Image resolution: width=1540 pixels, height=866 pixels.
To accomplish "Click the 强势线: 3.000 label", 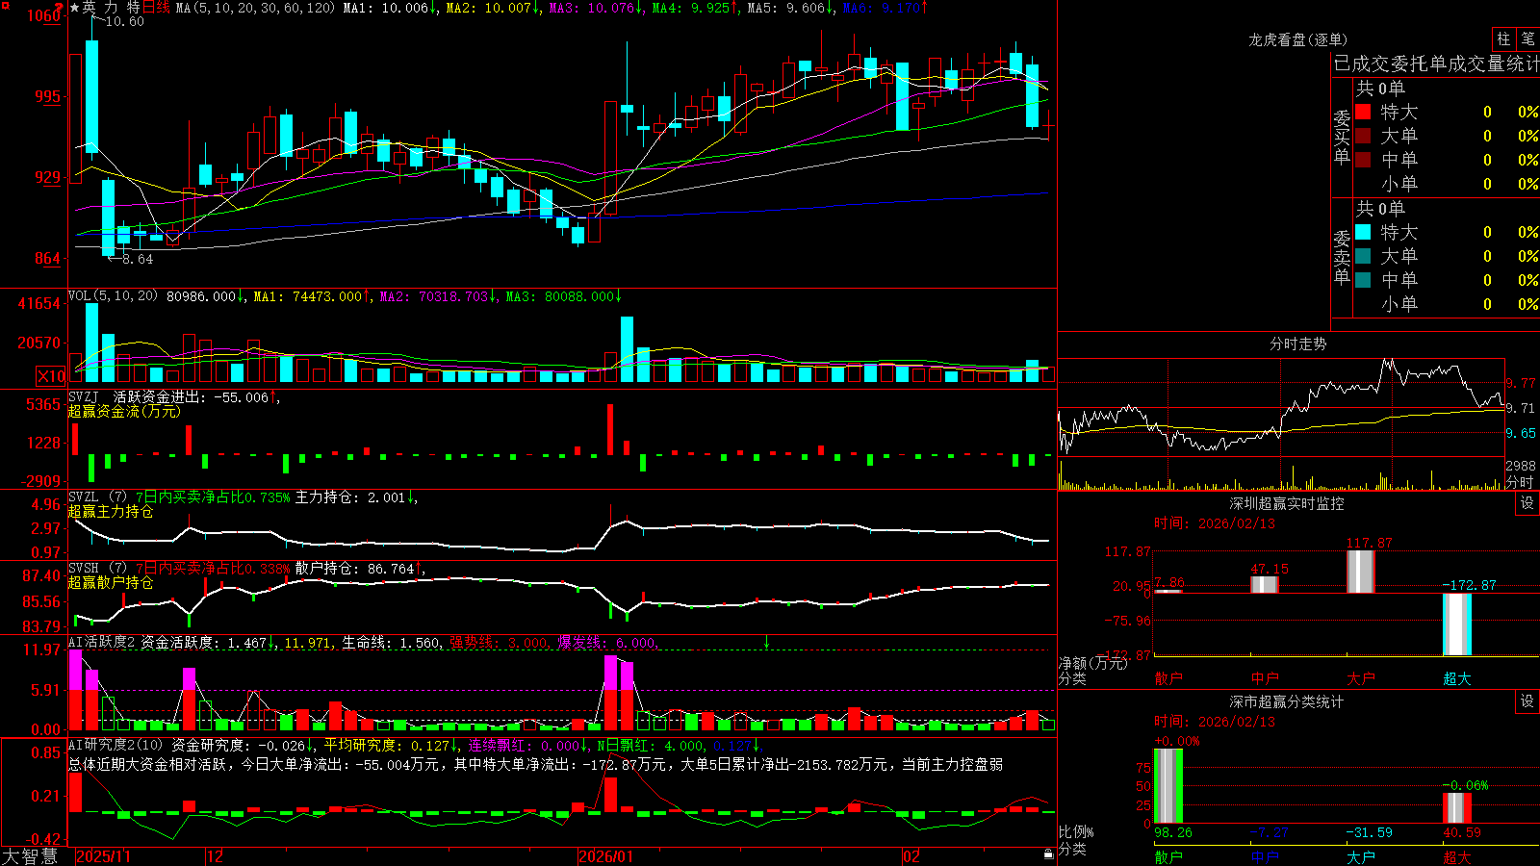I will pos(500,642).
